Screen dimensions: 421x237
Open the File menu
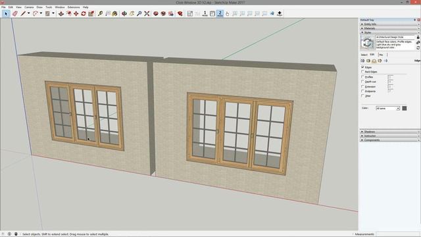(x=3, y=7)
